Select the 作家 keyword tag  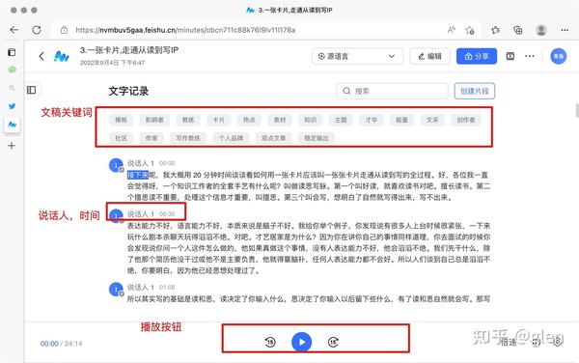point(152,138)
